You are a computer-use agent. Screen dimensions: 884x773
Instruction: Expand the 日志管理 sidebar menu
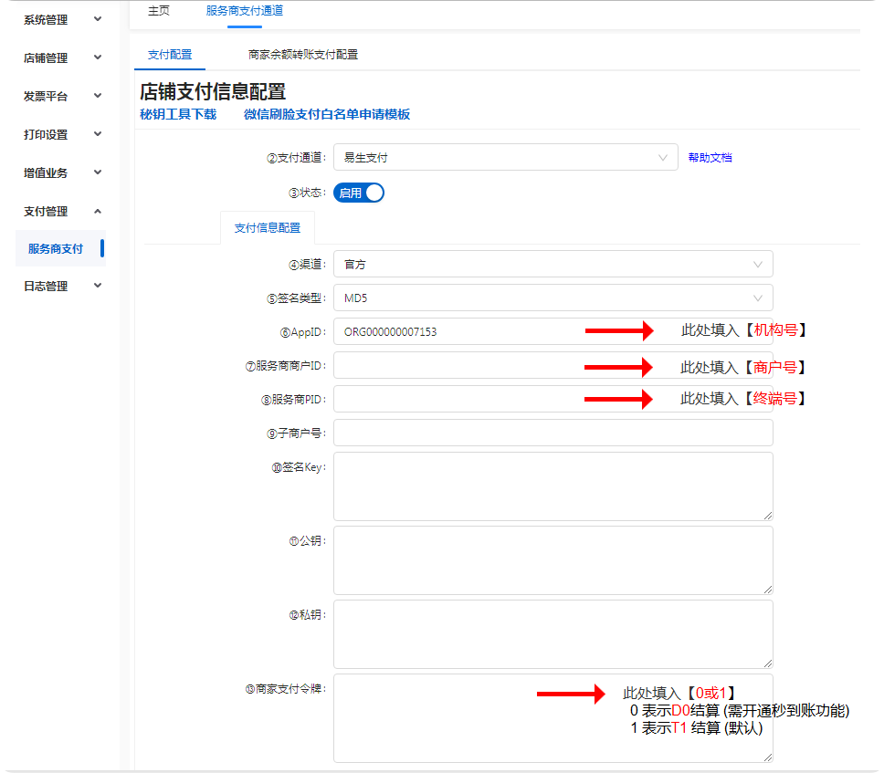point(61,287)
